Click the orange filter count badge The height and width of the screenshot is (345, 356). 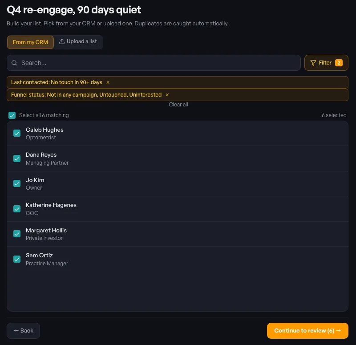pyautogui.click(x=339, y=63)
